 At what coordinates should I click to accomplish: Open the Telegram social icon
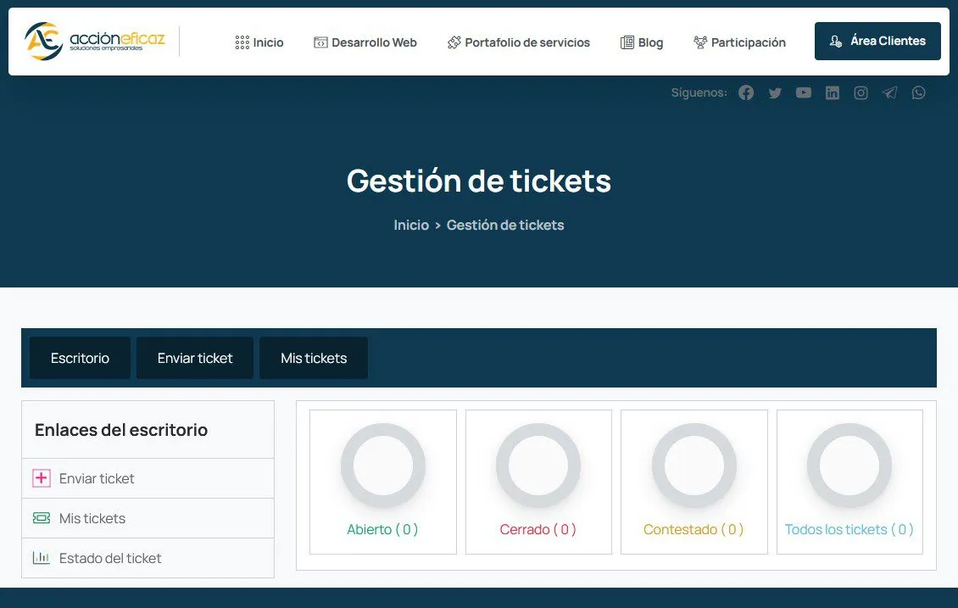pyautogui.click(x=889, y=93)
